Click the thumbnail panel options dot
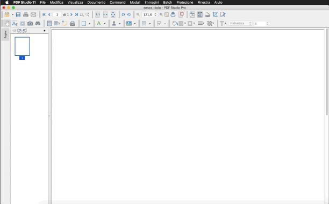 point(45,31)
